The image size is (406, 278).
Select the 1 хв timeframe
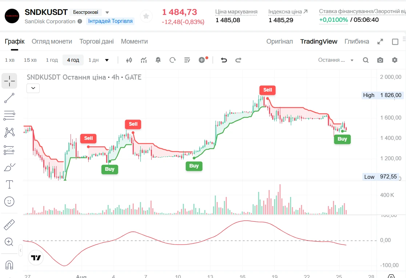[10, 60]
